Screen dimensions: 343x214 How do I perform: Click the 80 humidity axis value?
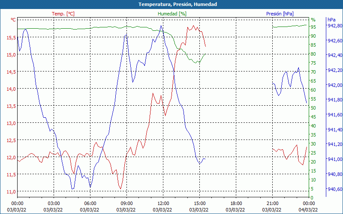tap(313, 54)
